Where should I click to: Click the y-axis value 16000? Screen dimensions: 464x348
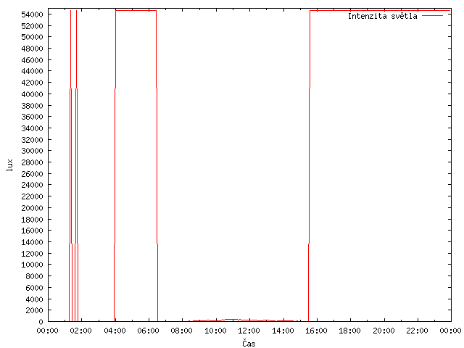click(x=32, y=231)
